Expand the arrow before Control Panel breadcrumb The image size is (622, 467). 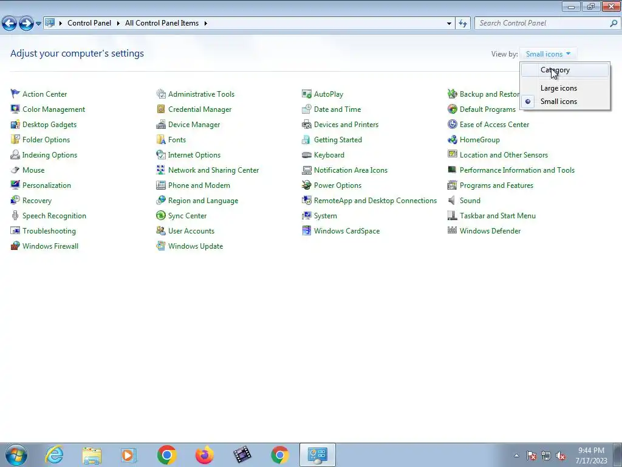coord(61,24)
